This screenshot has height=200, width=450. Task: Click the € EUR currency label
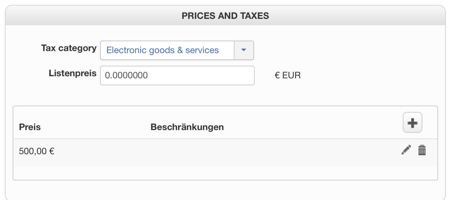click(x=288, y=75)
